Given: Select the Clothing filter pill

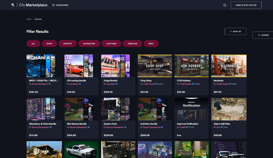Looking at the screenshot, I should [x=111, y=43].
